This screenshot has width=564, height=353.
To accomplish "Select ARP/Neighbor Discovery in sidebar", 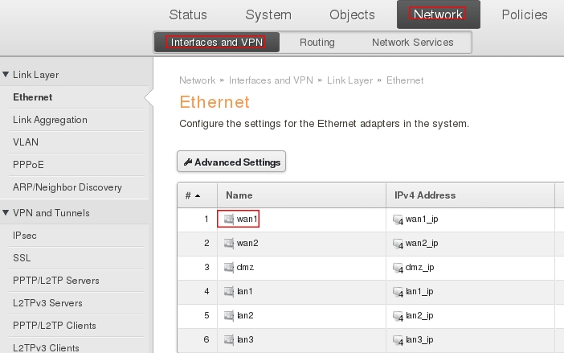I will point(67,187).
